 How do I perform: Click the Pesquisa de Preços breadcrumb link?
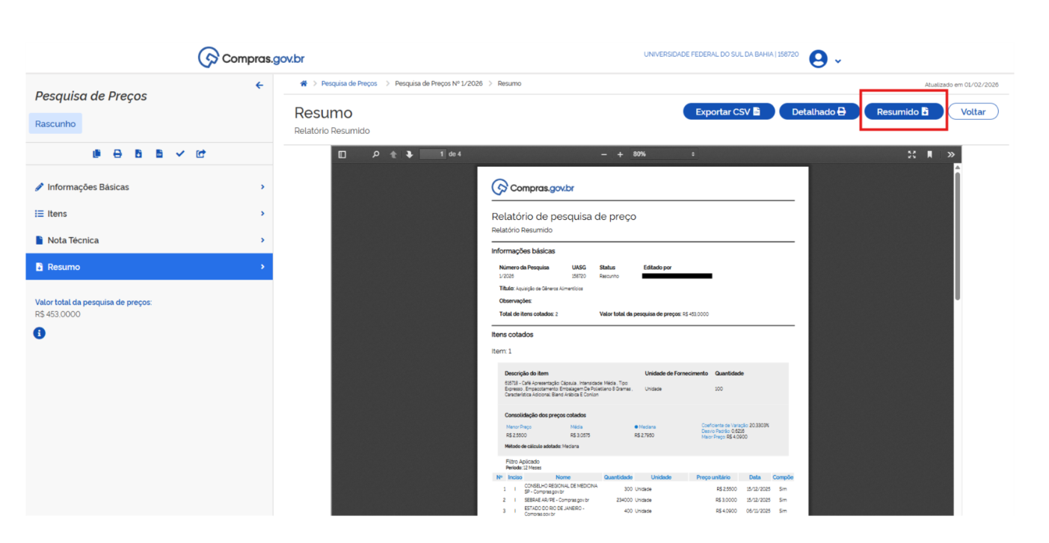348,84
